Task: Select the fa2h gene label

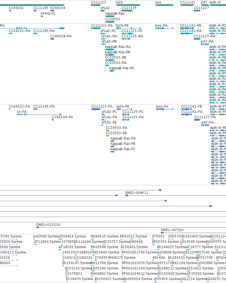Action: pos(119,2)
